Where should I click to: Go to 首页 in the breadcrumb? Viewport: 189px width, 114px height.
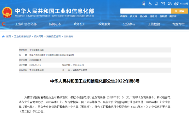[9, 37]
